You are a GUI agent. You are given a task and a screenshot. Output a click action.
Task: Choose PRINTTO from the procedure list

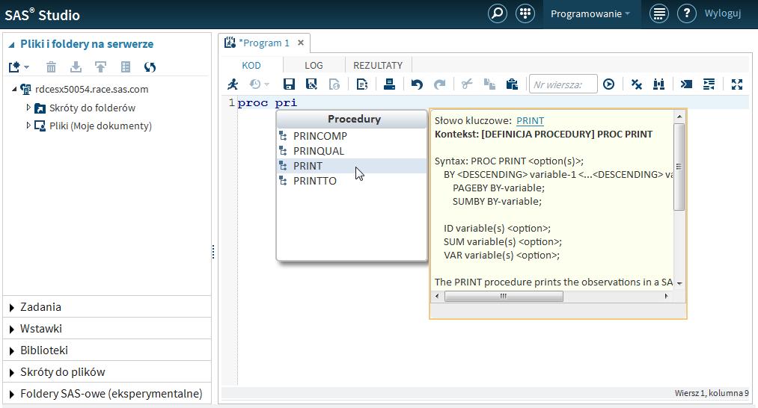click(x=352, y=181)
